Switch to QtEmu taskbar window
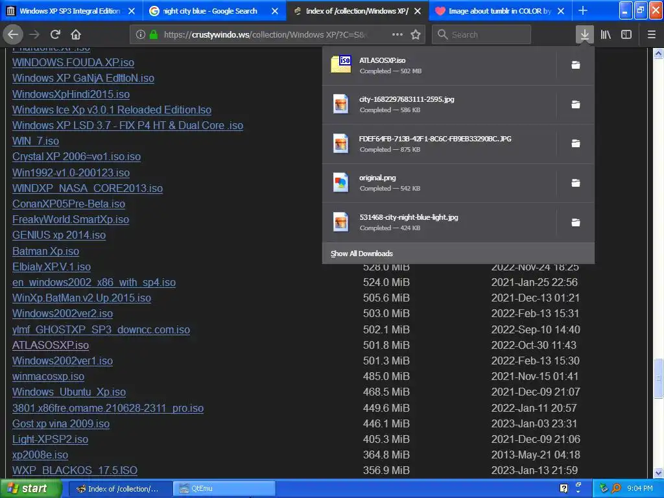This screenshot has width=664, height=498. tap(224, 489)
